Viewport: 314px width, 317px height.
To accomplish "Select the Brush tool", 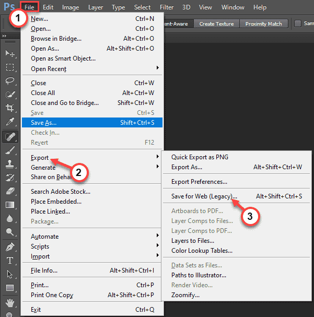I will (10, 150).
